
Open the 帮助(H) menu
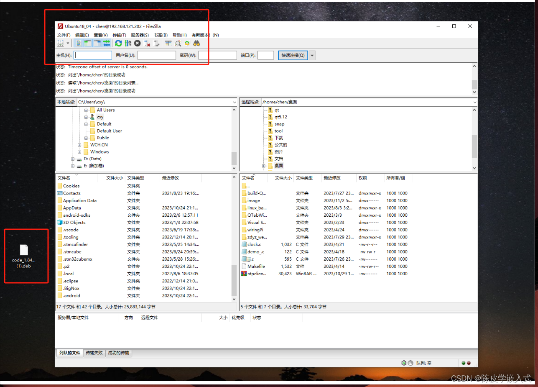click(180, 35)
